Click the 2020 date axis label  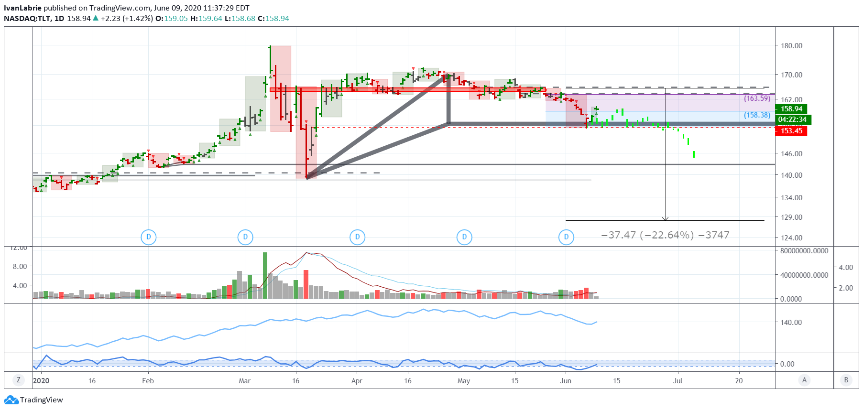pos(41,381)
